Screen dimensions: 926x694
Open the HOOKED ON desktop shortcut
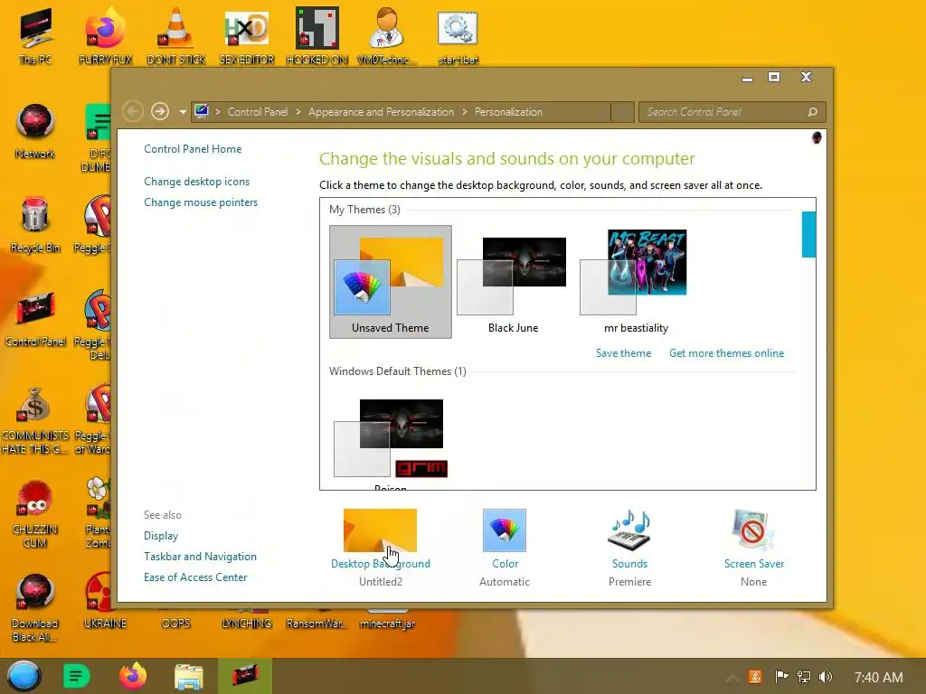(x=317, y=35)
